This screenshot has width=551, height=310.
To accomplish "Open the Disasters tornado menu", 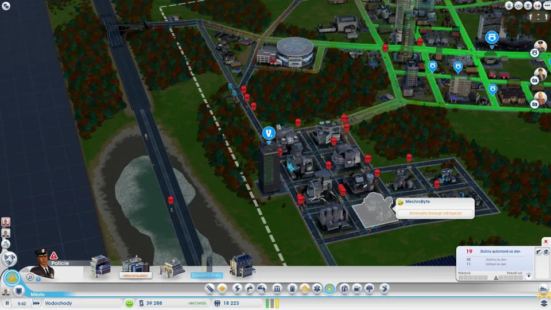I will 385,289.
